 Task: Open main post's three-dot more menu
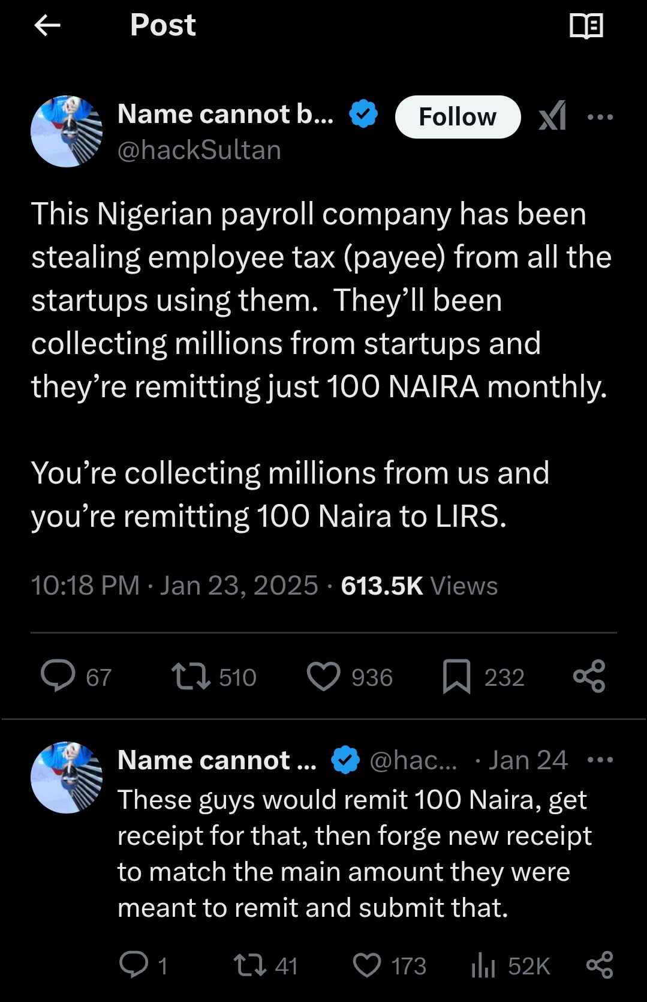[600, 117]
